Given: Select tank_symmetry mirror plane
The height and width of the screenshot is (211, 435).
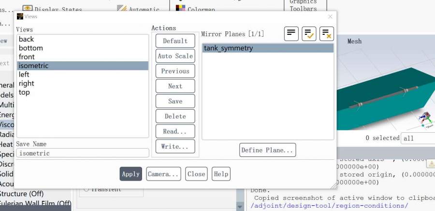Looking at the screenshot, I should tap(268, 48).
